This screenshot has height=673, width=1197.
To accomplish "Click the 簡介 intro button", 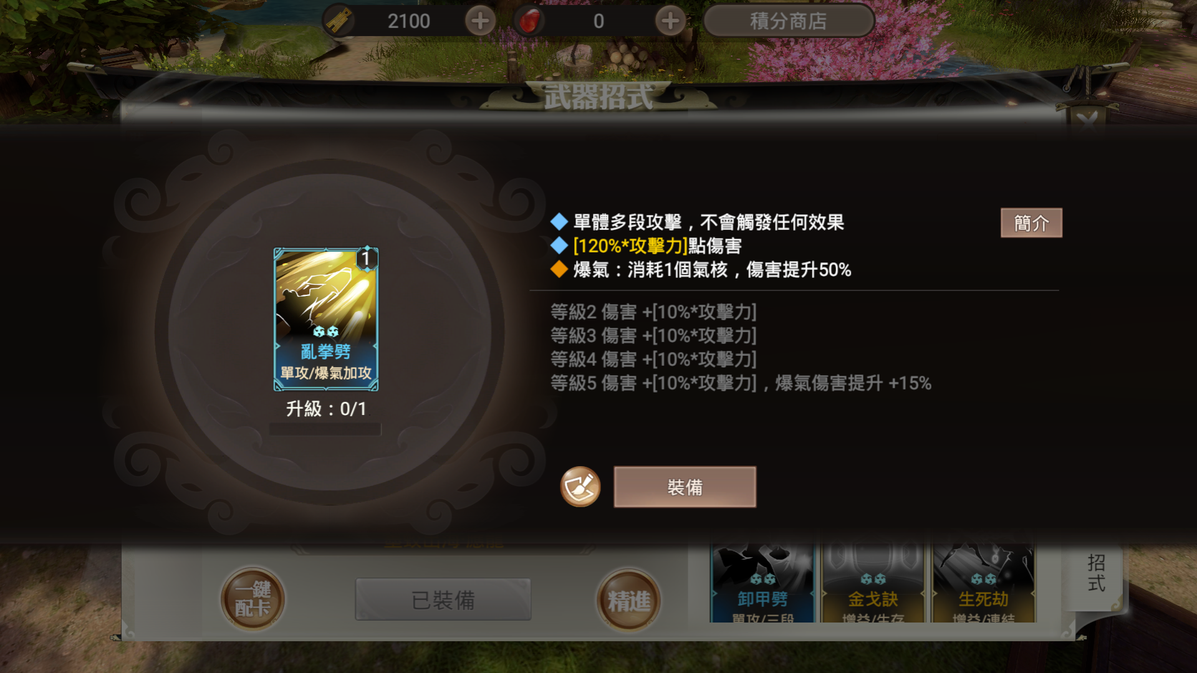I will pyautogui.click(x=1031, y=222).
